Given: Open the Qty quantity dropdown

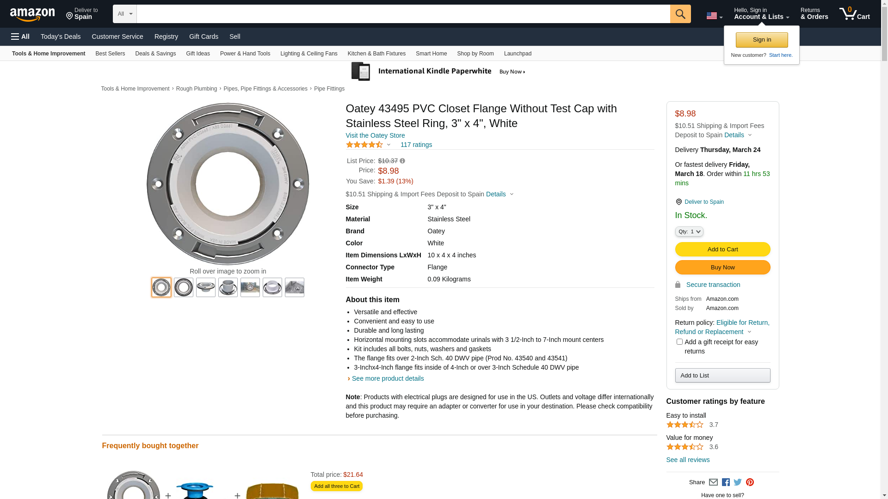Looking at the screenshot, I should [x=689, y=231].
